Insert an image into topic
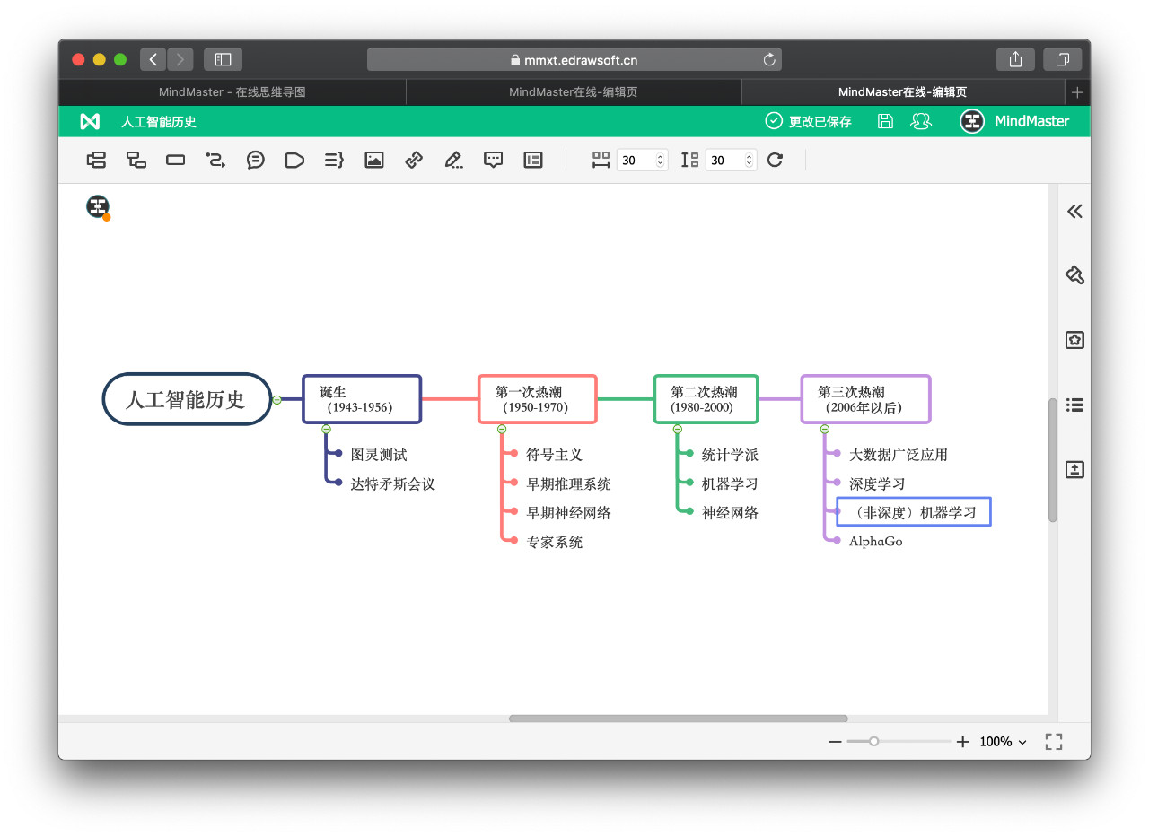This screenshot has width=1149, height=836. coord(374,160)
